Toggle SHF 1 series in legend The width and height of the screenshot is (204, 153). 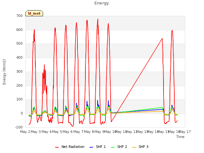(x=98, y=147)
